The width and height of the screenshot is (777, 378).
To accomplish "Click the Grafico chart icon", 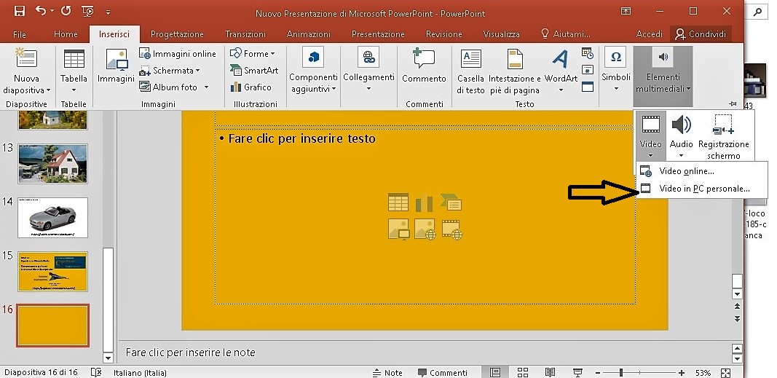I will coord(251,87).
